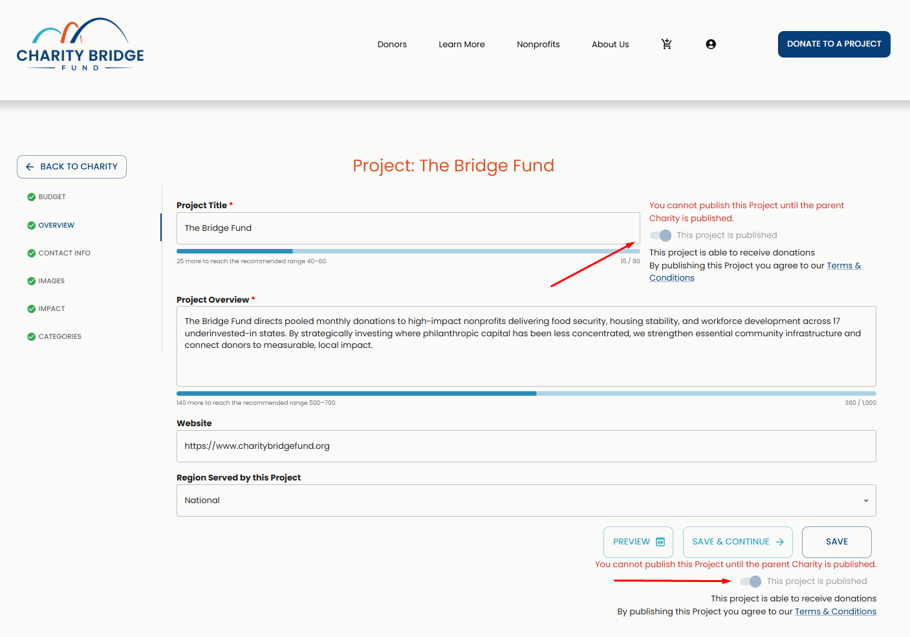Click into the Website input field
The height and width of the screenshot is (637, 910).
click(526, 446)
